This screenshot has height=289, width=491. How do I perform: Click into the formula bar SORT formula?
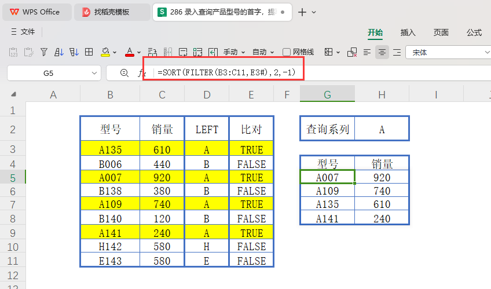[x=226, y=72]
